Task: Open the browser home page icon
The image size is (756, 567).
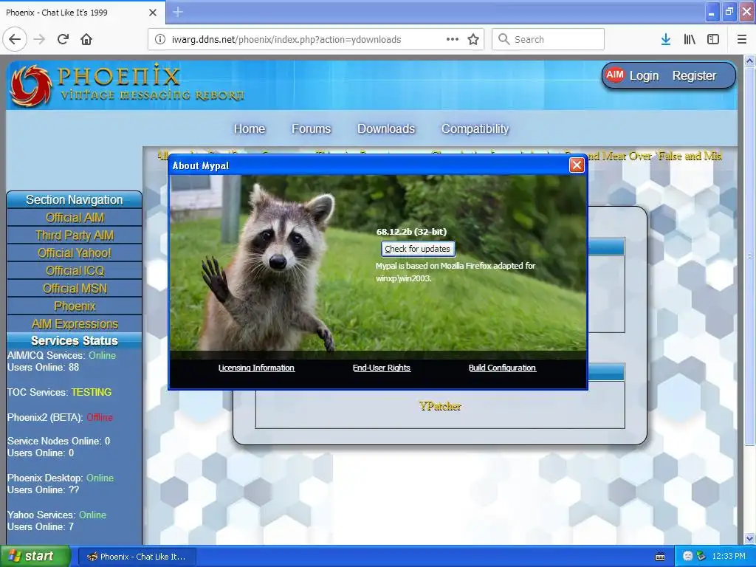Action: pos(86,39)
